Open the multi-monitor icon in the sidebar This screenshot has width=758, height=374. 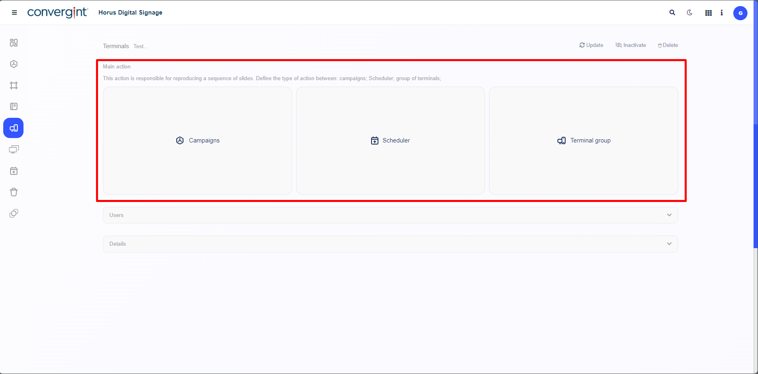(14, 149)
